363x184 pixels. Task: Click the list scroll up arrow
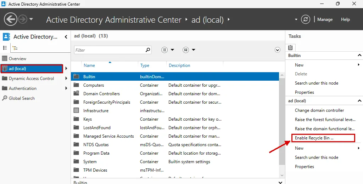282,75
